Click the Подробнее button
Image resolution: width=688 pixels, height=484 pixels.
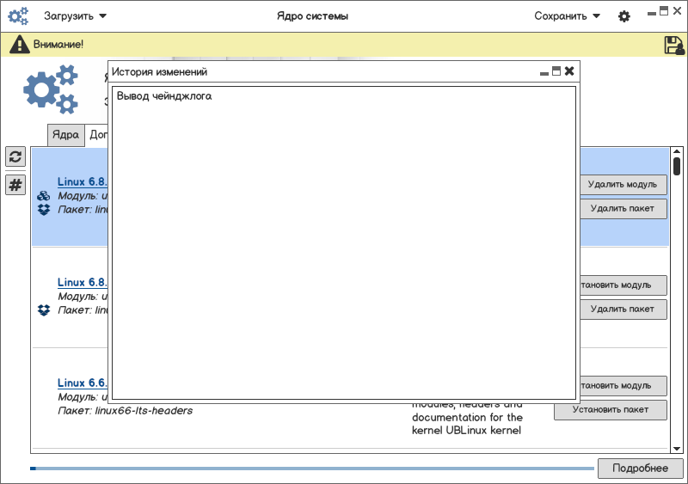[640, 469]
